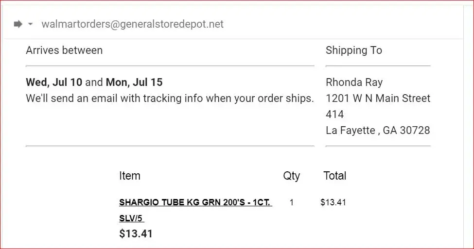Click the quantity value 1
The image size is (474, 249).
coord(292,202)
